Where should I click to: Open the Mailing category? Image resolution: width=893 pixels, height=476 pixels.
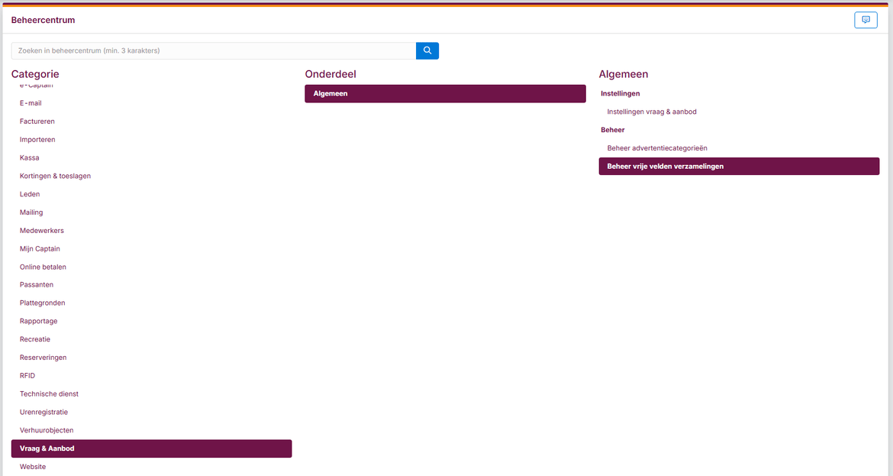(31, 212)
